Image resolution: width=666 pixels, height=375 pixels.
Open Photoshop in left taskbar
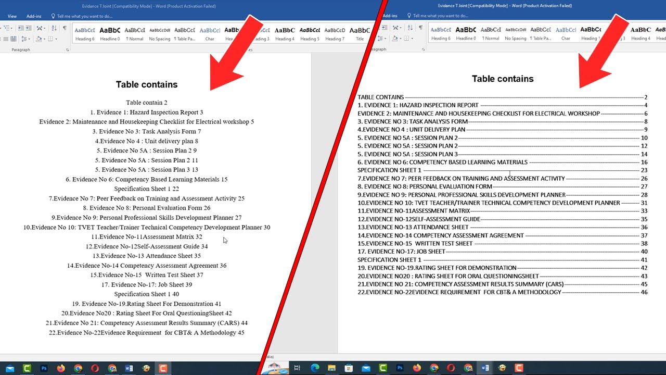[x=44, y=368]
